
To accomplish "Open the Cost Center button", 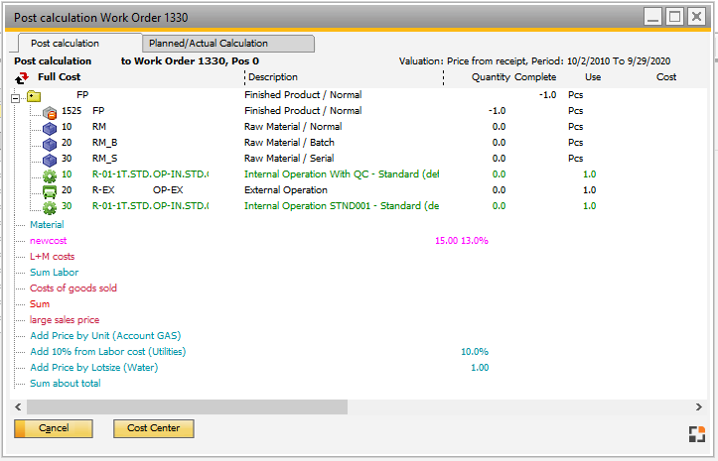I will pyautogui.click(x=153, y=428).
